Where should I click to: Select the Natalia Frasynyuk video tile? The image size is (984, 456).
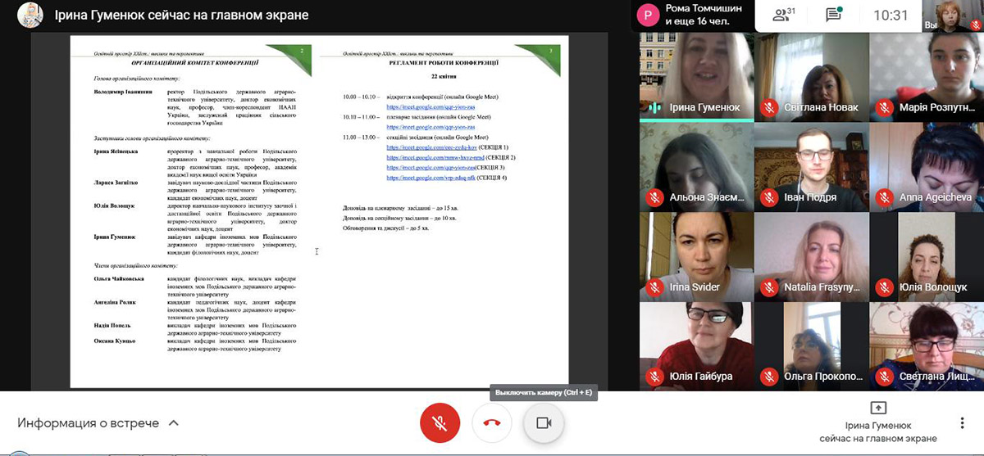point(811,255)
